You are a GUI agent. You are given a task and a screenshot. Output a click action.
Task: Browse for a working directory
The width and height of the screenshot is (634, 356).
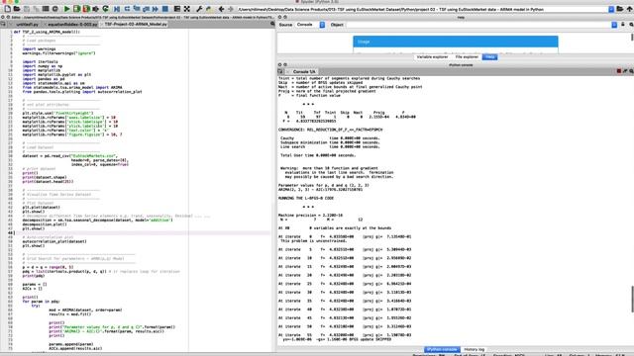[x=620, y=9]
